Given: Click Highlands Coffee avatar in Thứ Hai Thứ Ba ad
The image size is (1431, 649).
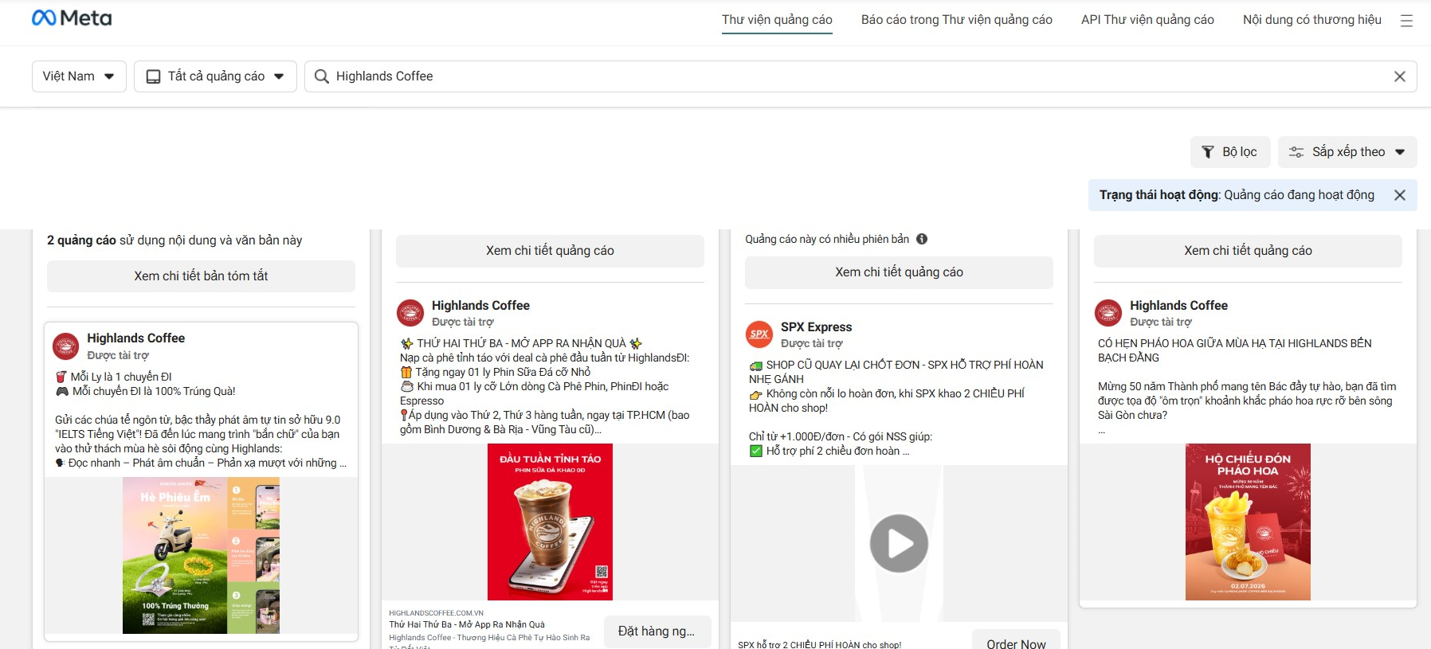Looking at the screenshot, I should pyautogui.click(x=410, y=313).
